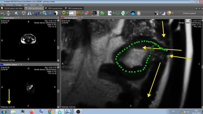
Task: Open the Storage menu
Action: pyautogui.click(x=18, y=5)
